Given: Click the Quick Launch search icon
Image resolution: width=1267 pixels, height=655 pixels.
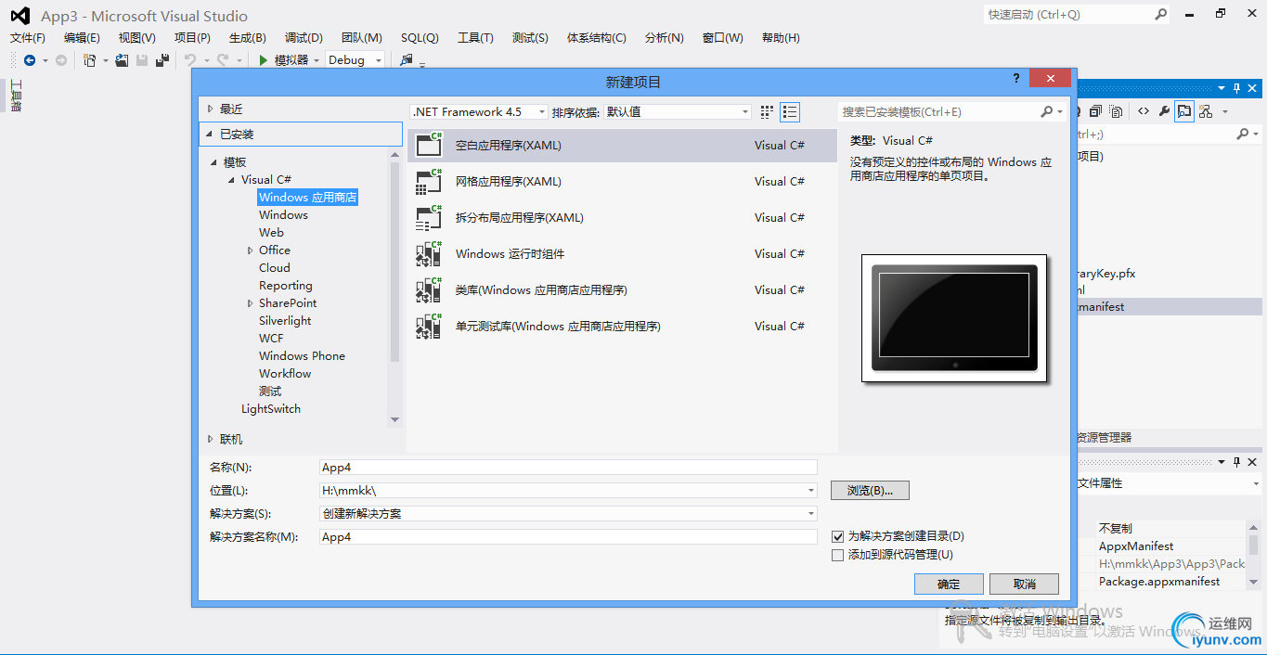Looking at the screenshot, I should [x=1160, y=15].
